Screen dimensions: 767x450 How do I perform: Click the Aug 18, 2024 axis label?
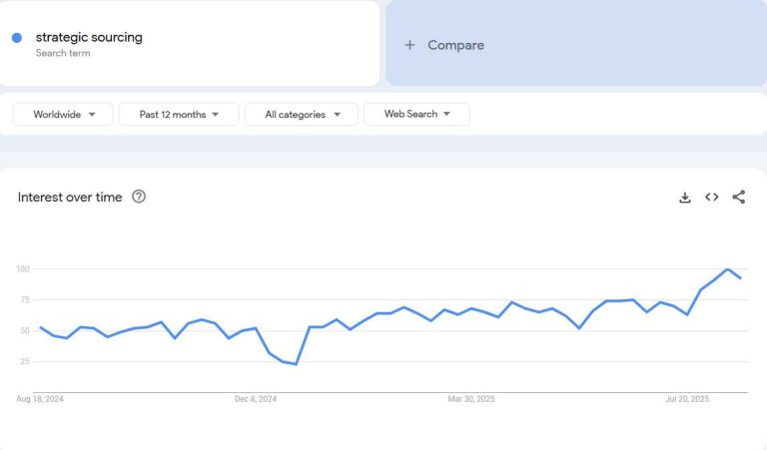pos(39,399)
